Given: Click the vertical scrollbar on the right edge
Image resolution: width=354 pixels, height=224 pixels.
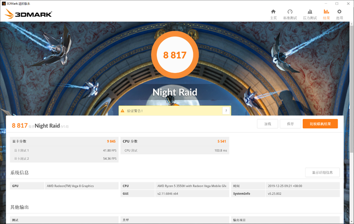Looking at the screenshot, I should click(351, 88).
